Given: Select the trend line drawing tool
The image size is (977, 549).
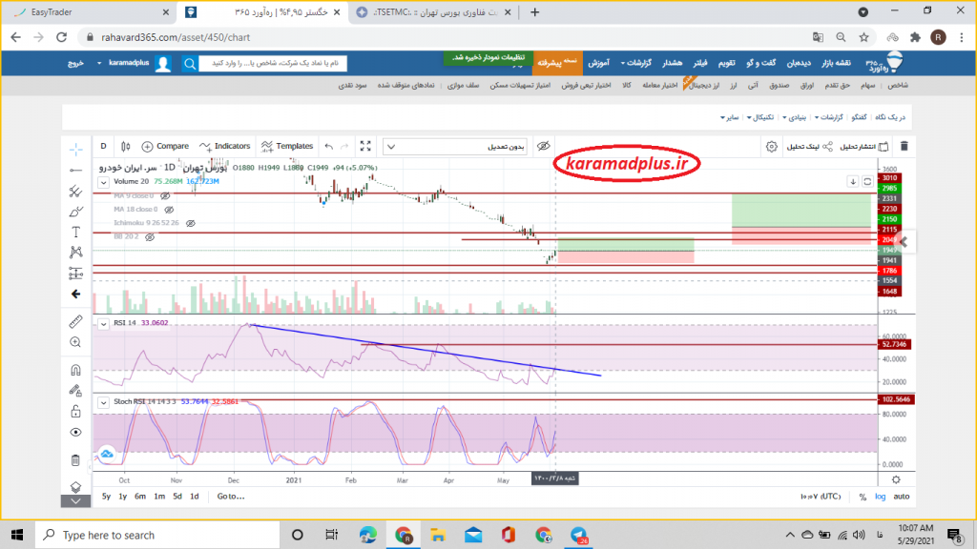Looking at the screenshot, I should [75, 170].
